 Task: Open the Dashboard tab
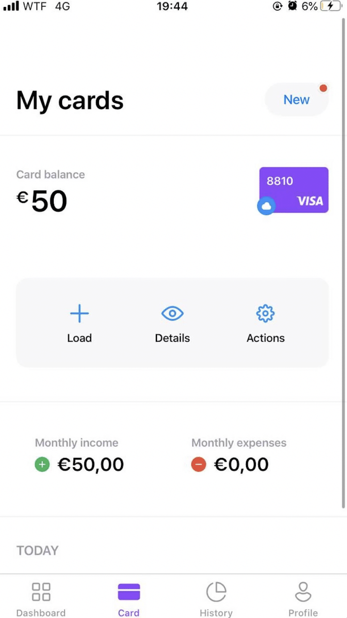pyautogui.click(x=41, y=599)
